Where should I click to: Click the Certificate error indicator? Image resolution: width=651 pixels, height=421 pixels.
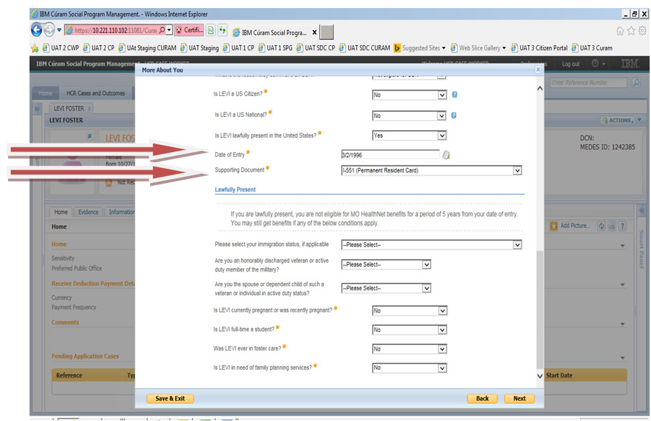coord(189,30)
